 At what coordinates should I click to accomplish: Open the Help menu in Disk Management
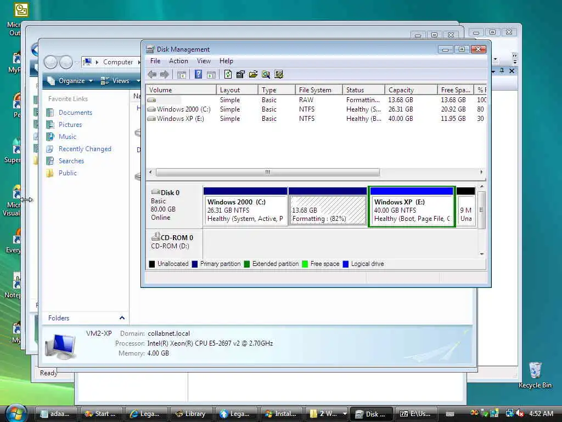226,61
